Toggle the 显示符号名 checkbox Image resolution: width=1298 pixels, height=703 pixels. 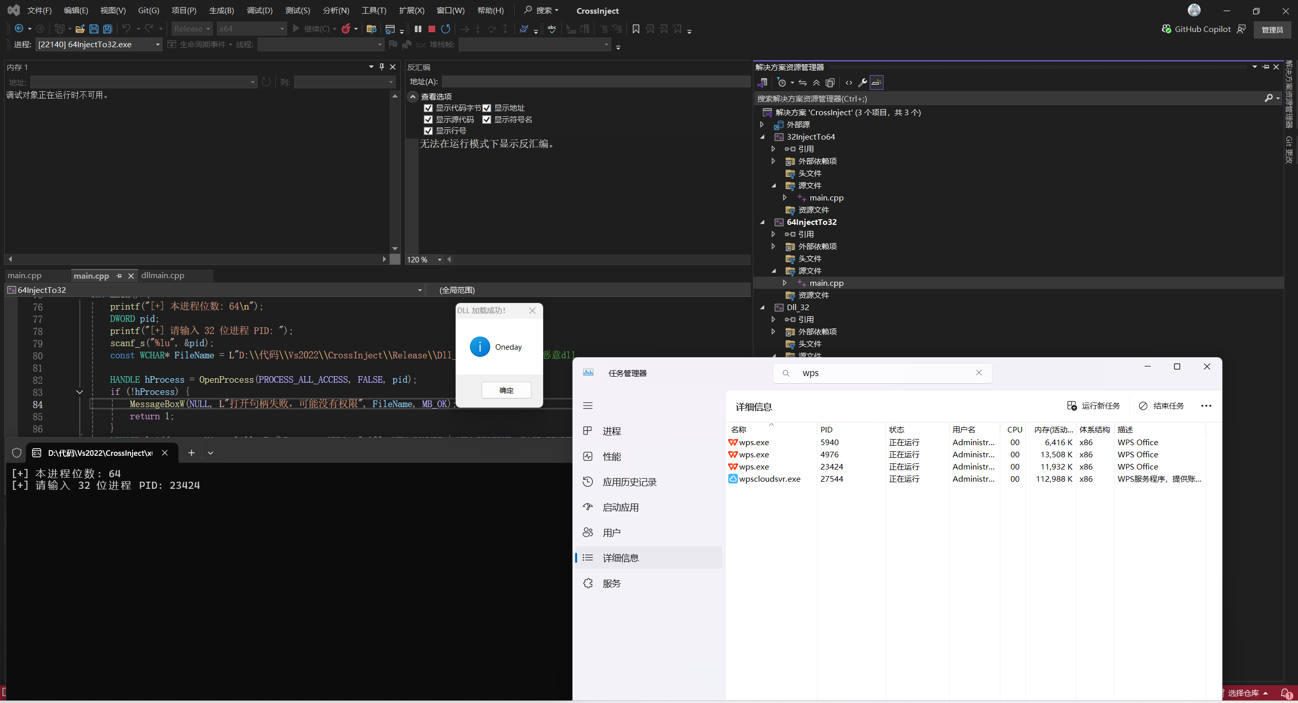[487, 120]
